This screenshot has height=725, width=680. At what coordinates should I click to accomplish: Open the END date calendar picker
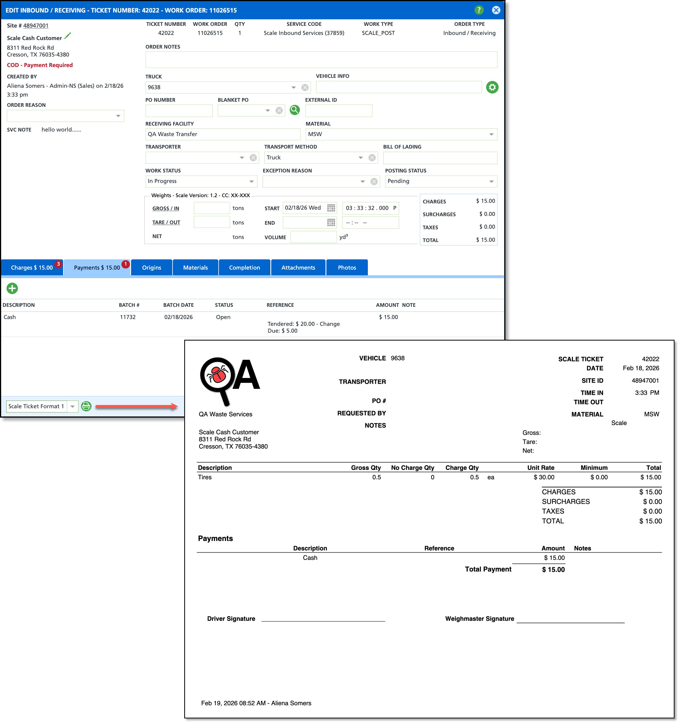tap(331, 223)
